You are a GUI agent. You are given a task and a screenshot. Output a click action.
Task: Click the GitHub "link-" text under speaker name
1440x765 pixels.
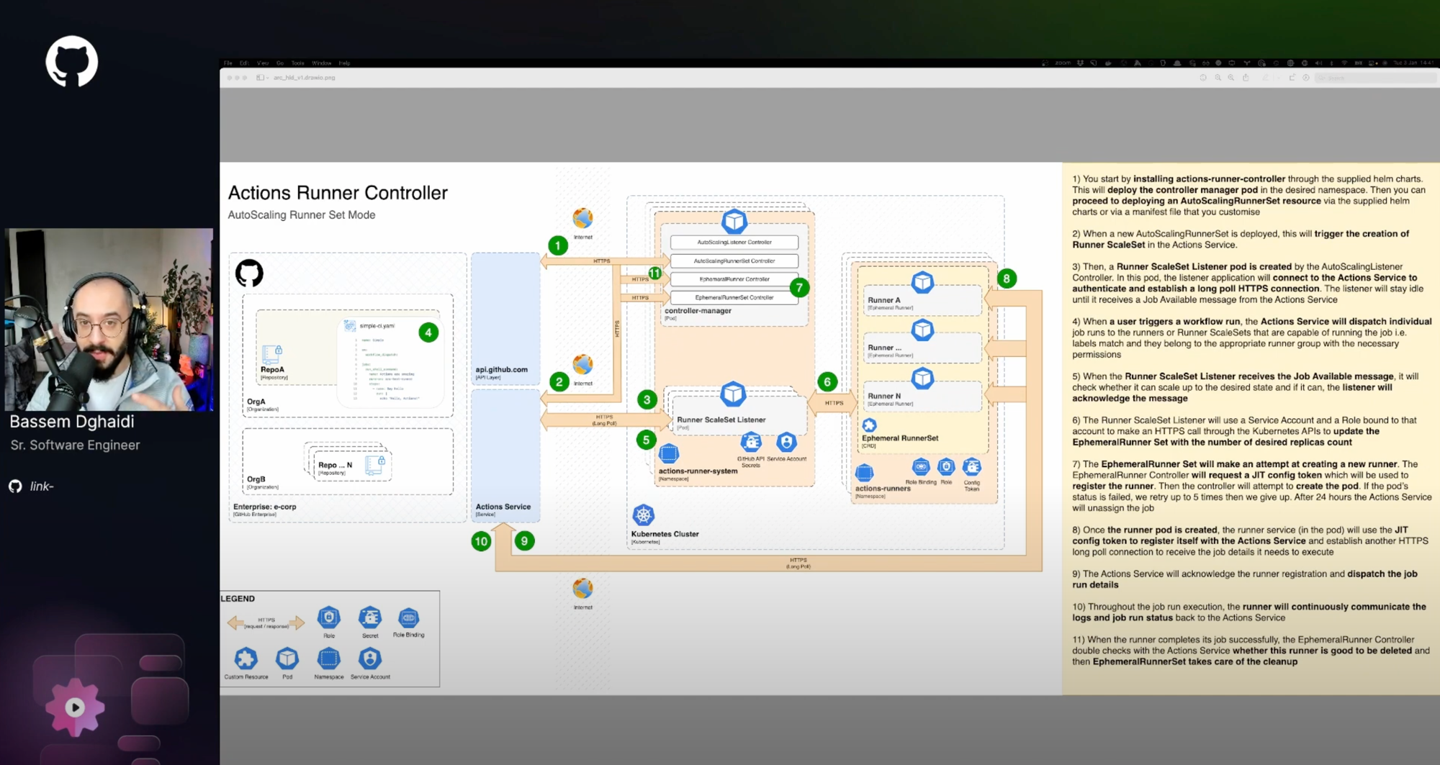click(42, 486)
